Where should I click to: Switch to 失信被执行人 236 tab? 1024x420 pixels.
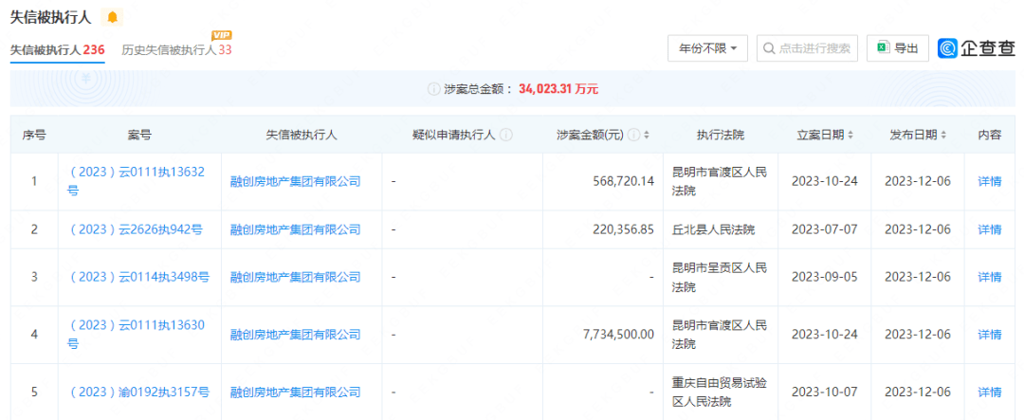tap(58, 49)
